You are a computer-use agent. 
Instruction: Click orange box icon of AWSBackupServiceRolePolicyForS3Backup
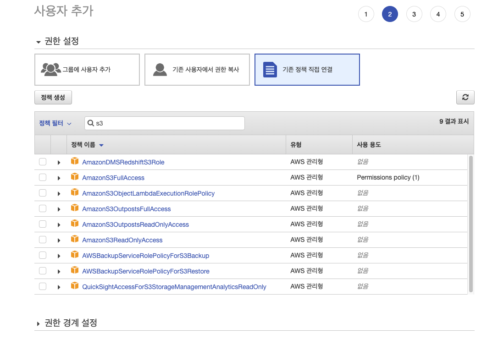pyautogui.click(x=75, y=255)
